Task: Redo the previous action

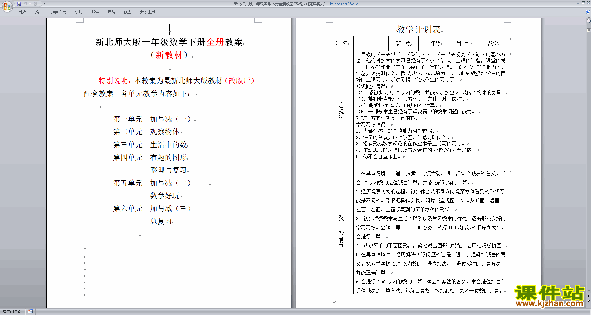Action: pos(35,4)
